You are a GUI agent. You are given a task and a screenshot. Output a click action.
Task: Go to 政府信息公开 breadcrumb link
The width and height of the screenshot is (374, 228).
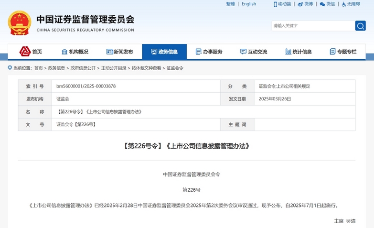point(83,68)
